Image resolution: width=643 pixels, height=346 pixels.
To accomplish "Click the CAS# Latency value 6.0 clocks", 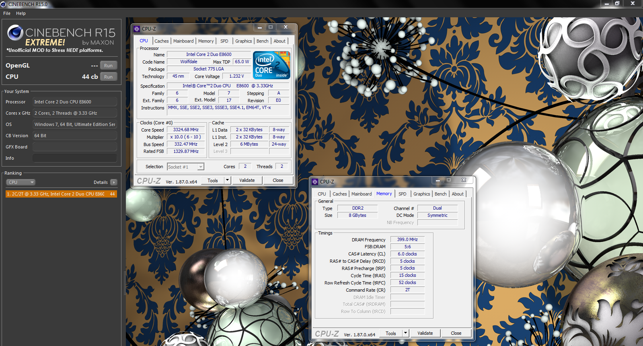I will (x=407, y=254).
